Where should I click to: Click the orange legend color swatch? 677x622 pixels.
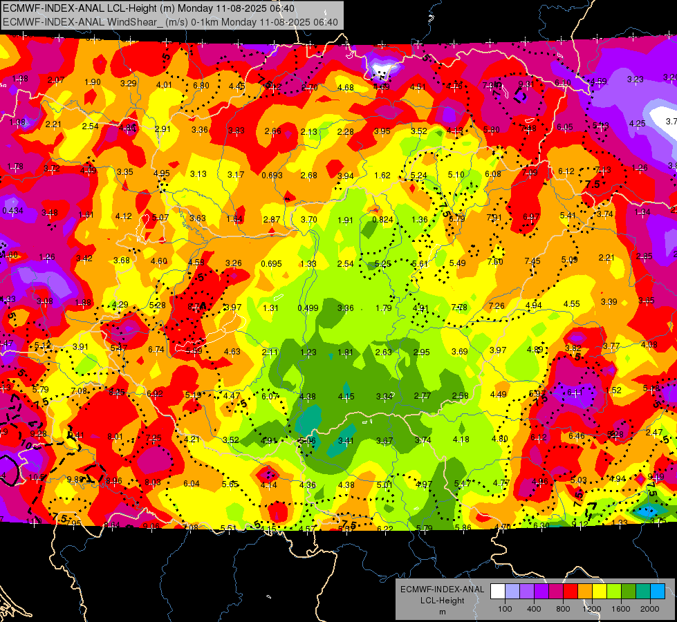coord(585,592)
